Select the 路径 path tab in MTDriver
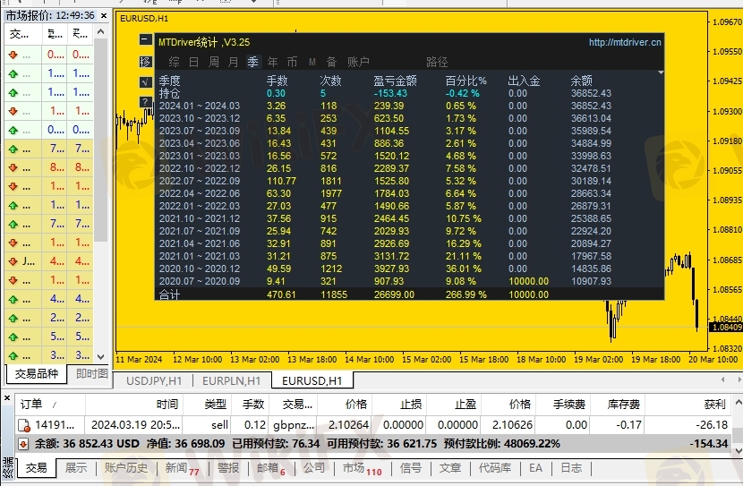 [437, 62]
